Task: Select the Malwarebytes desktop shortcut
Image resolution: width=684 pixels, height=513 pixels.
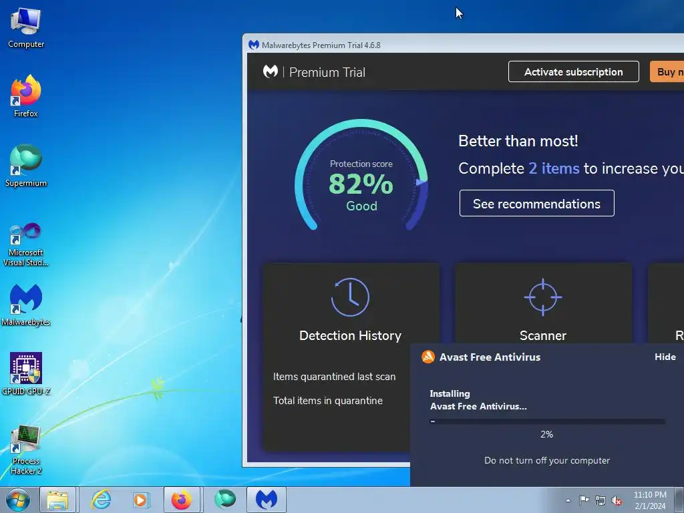Action: click(26, 305)
